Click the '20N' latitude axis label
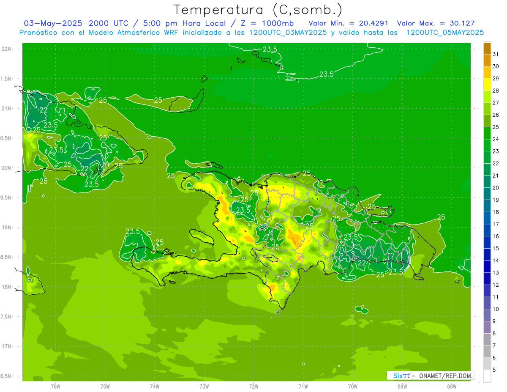This screenshot has width=507, height=392. 6,168
